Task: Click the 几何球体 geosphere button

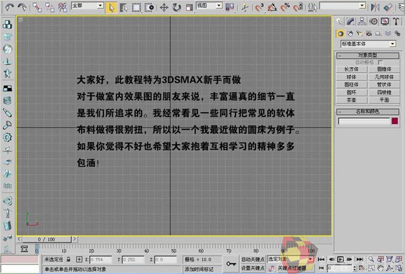Action: click(384, 77)
